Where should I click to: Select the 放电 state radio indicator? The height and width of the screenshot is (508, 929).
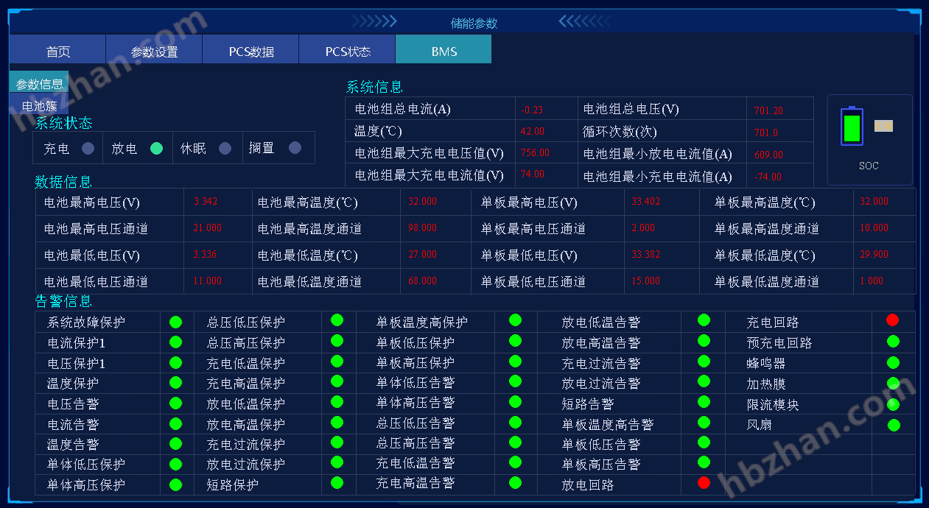coord(156,148)
